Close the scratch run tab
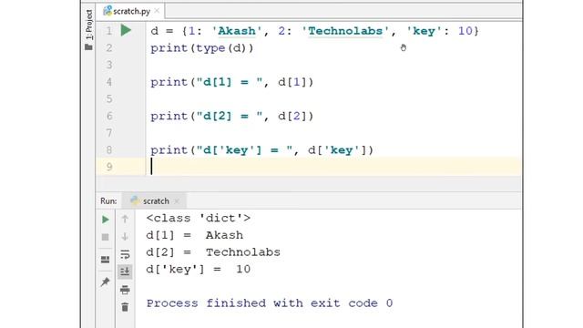 [x=177, y=201]
